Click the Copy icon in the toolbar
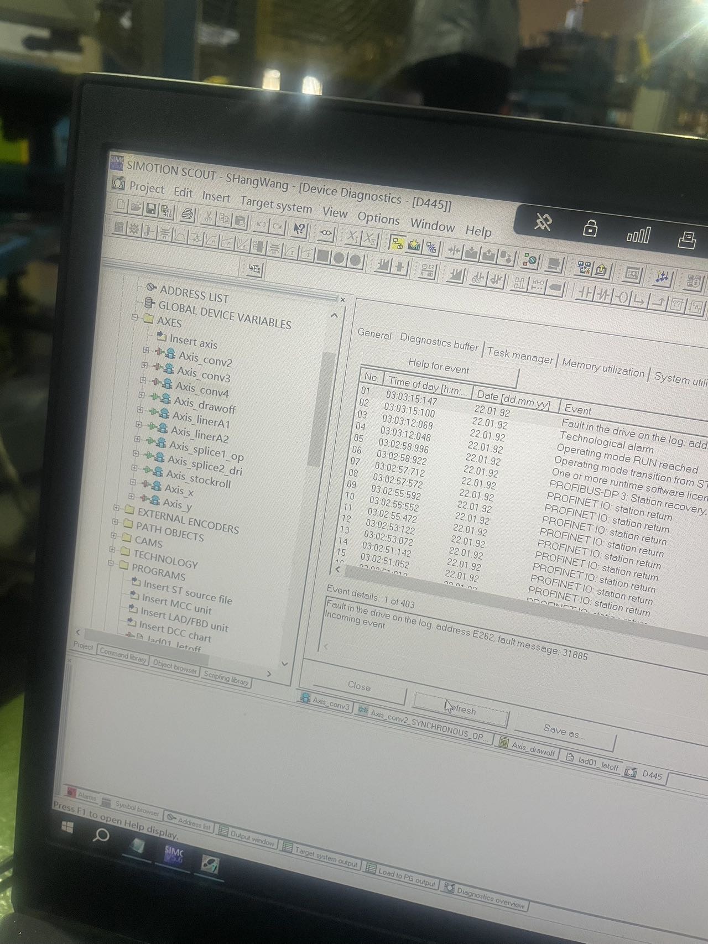 [224, 218]
